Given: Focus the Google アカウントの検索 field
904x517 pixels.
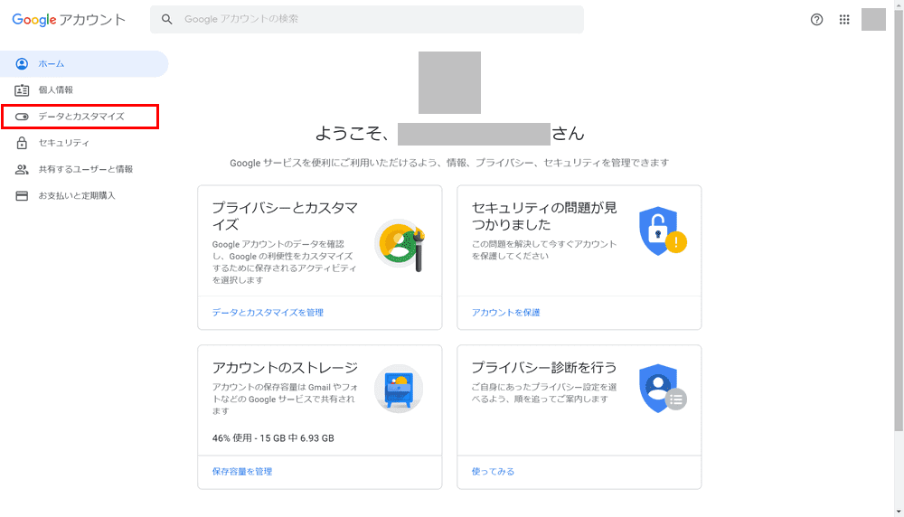Looking at the screenshot, I should pos(367,19).
